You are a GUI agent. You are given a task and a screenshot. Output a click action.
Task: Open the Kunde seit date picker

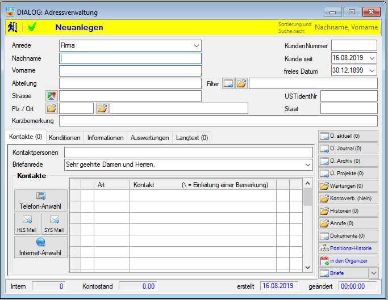[372, 58]
